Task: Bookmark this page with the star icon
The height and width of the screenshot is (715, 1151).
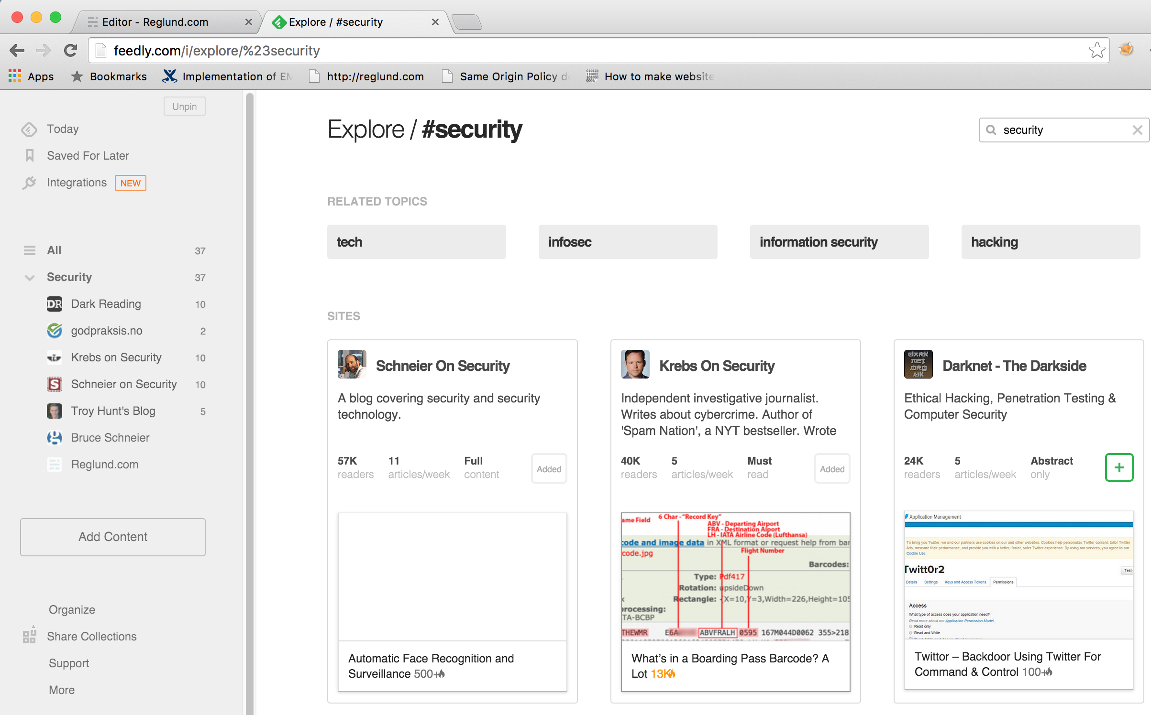Action: pos(1096,50)
